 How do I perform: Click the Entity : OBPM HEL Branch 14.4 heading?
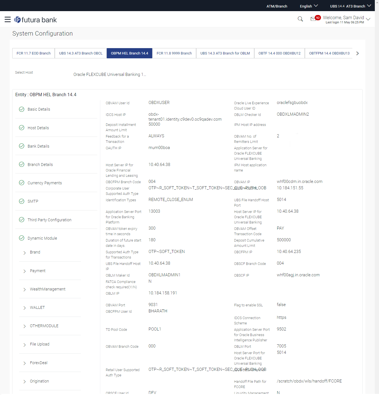[46, 95]
